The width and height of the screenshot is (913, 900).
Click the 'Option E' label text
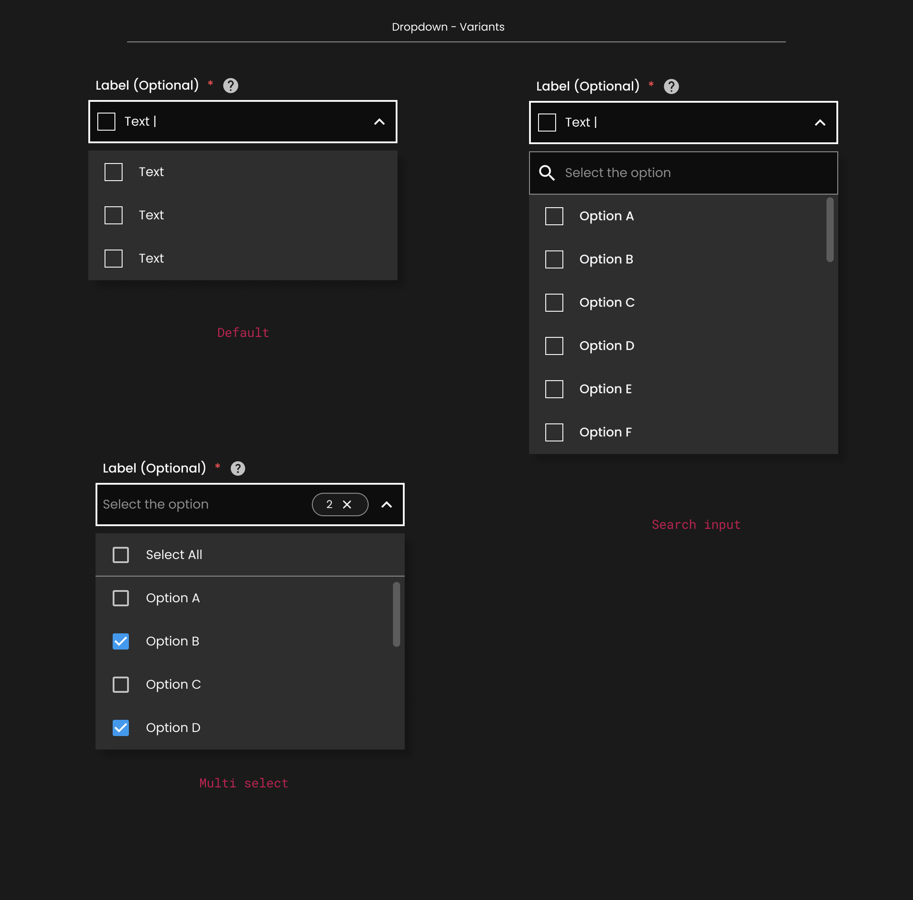605,389
